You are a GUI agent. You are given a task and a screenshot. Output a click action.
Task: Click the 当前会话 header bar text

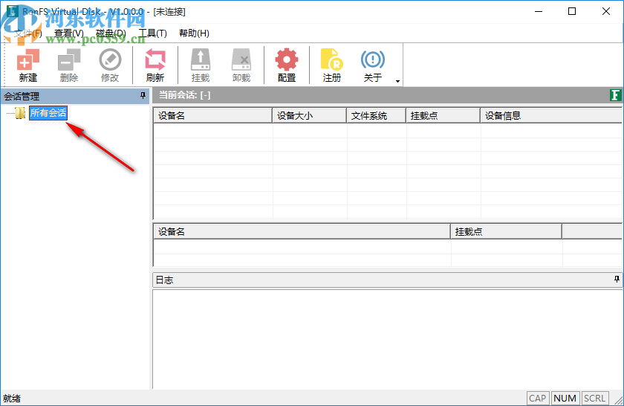point(185,95)
